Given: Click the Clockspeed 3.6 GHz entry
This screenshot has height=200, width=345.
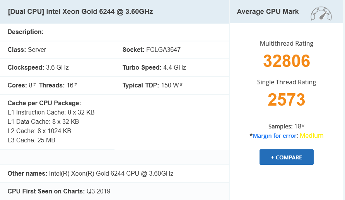Looking at the screenshot, I should 38,67.
